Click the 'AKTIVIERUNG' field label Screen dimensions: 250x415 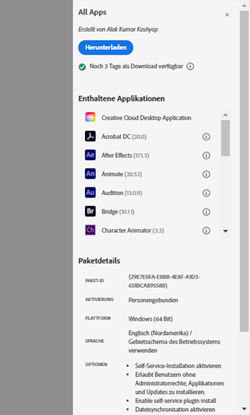pos(99,300)
